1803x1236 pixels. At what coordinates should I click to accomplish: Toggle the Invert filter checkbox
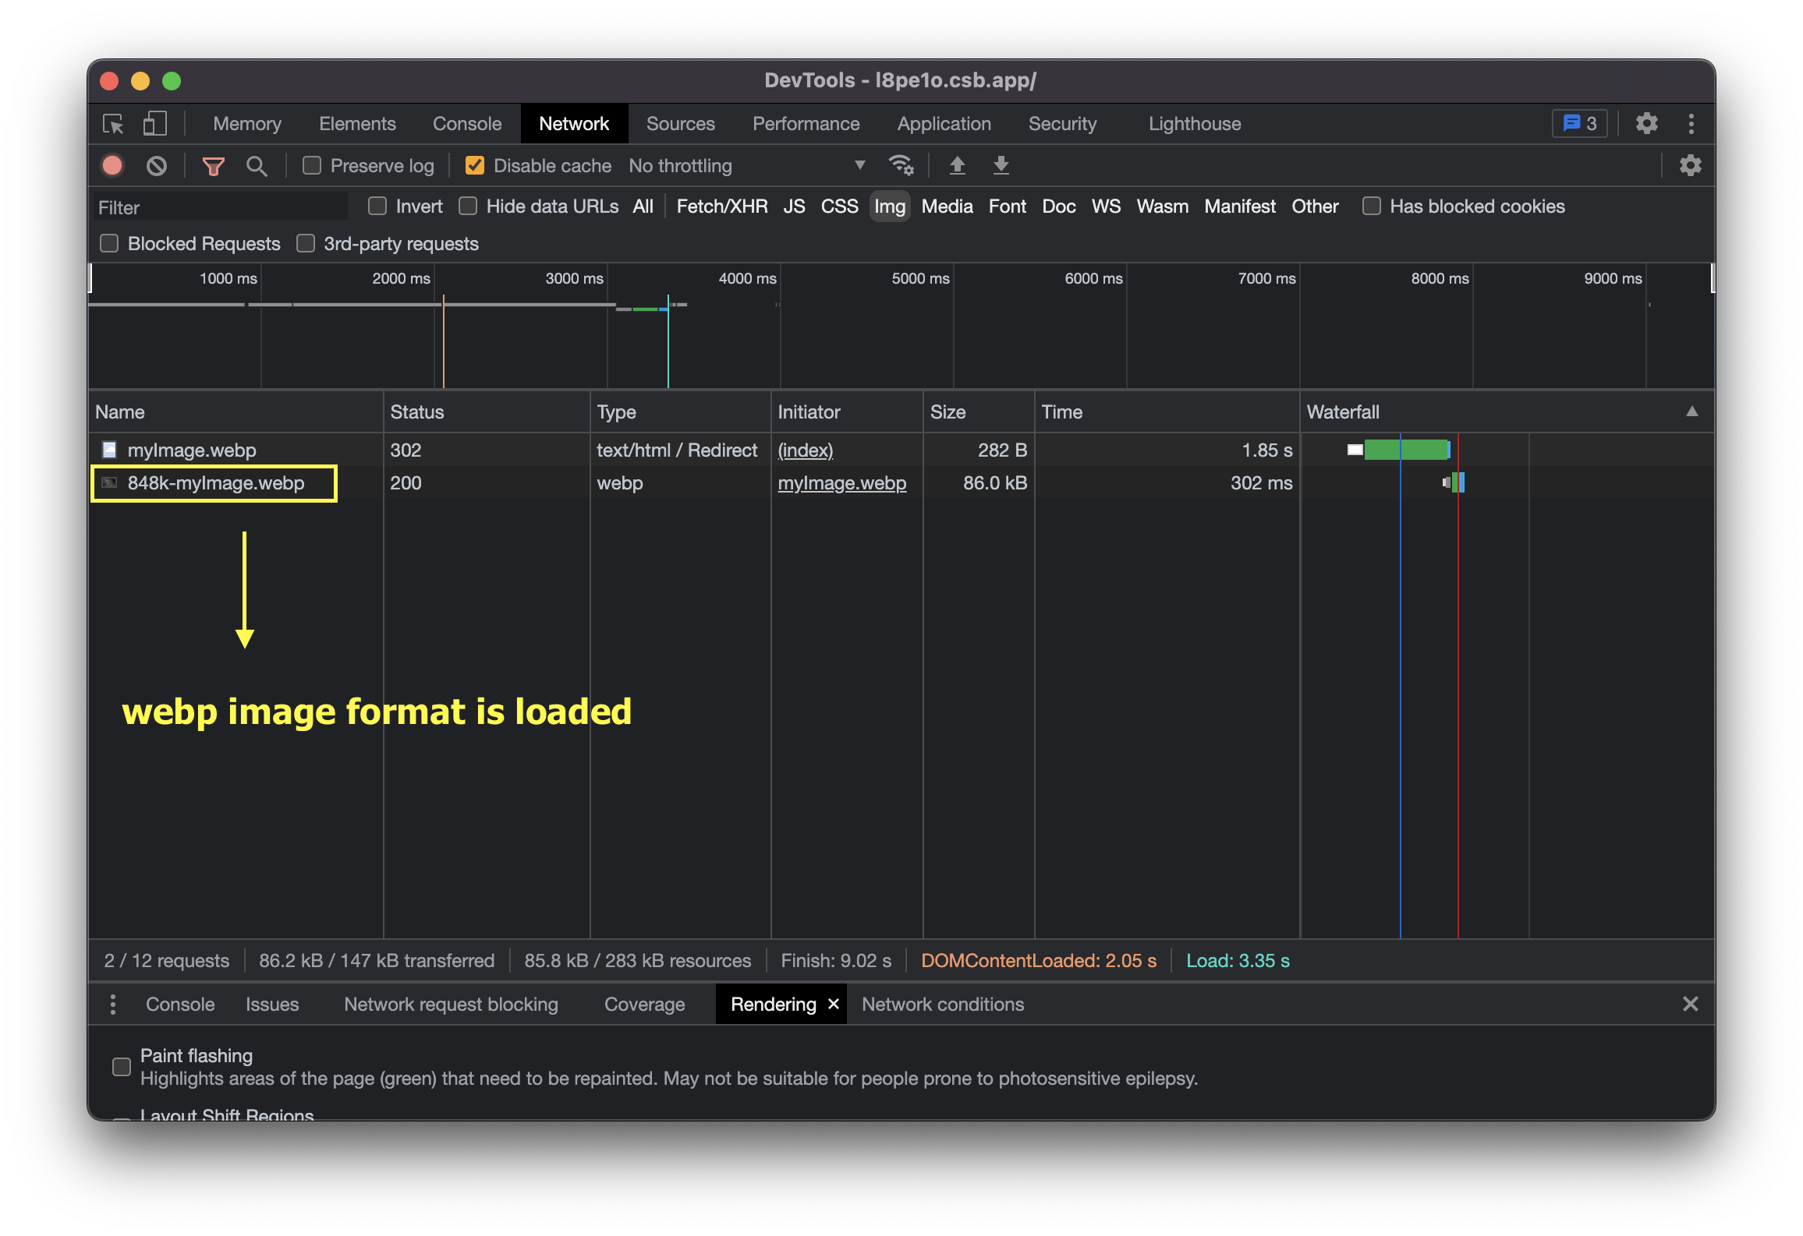click(x=378, y=207)
